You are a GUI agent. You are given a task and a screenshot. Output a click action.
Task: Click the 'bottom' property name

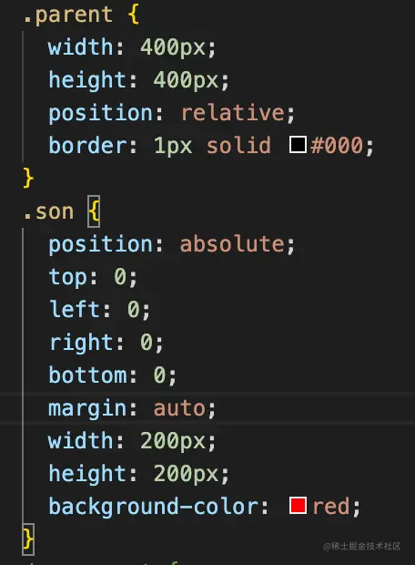(x=87, y=375)
